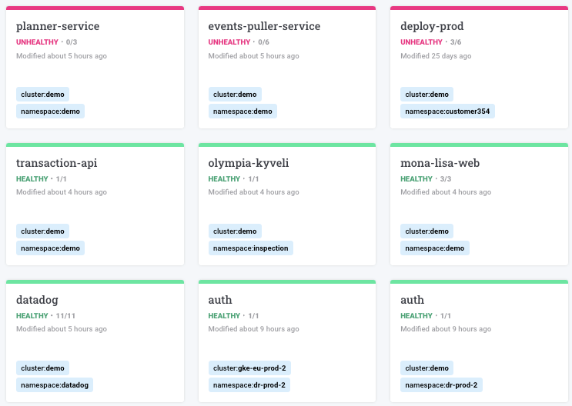
Task: Open the transaction-api service title
Action: click(56, 163)
